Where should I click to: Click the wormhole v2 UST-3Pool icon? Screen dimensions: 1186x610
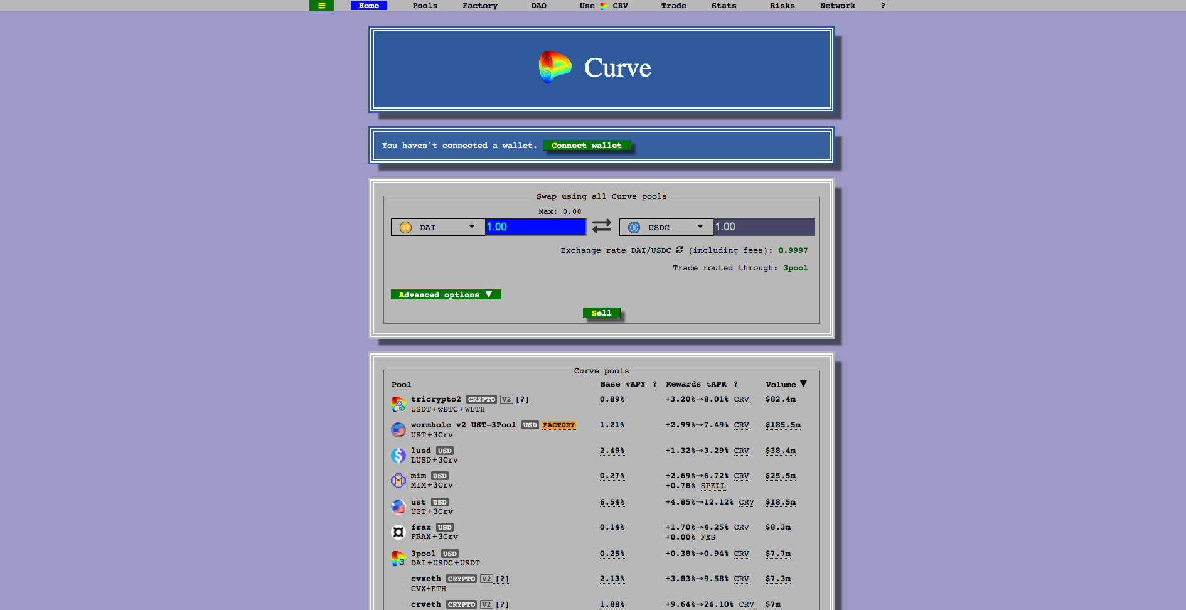[398, 430]
